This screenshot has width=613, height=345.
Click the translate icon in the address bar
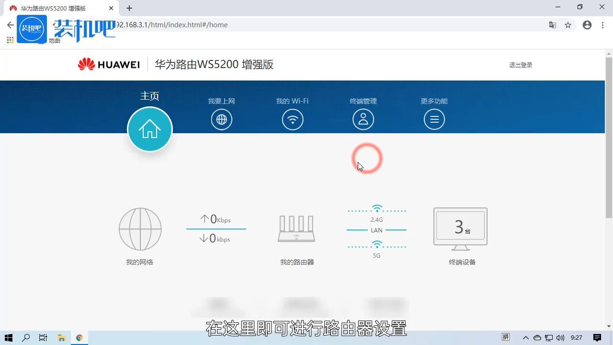[x=552, y=25]
